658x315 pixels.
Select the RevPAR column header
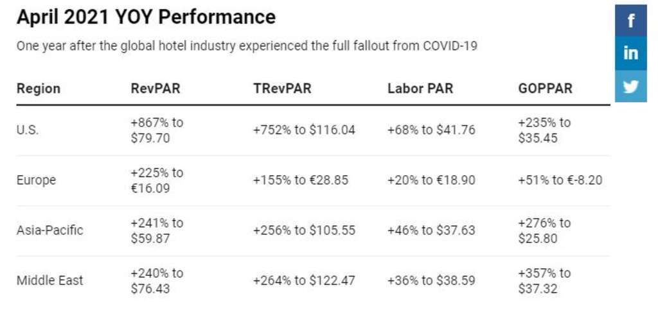pos(156,89)
